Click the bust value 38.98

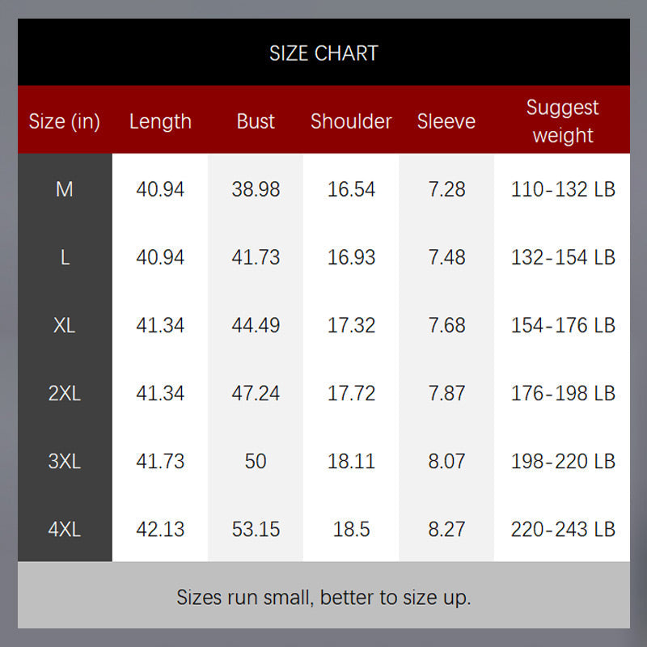pos(256,189)
